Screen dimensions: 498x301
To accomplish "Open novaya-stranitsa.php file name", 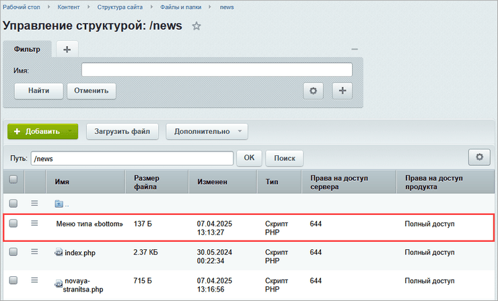I will click(x=83, y=285).
